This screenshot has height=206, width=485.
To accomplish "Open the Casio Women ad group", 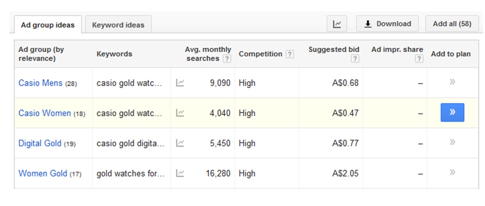I will (44, 113).
